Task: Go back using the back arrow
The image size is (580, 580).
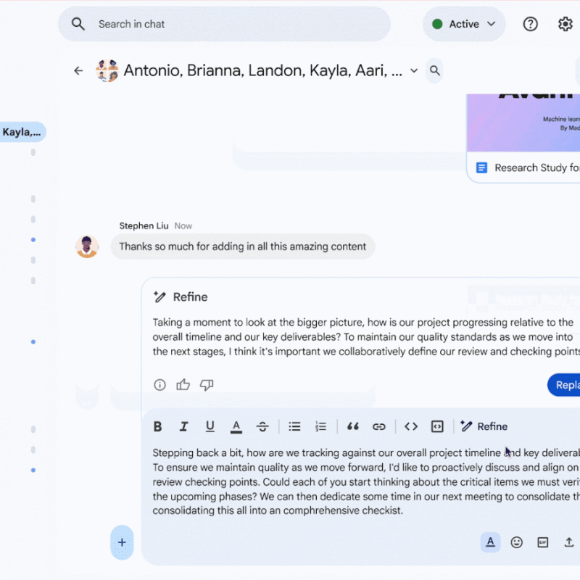Action: pos(79,70)
